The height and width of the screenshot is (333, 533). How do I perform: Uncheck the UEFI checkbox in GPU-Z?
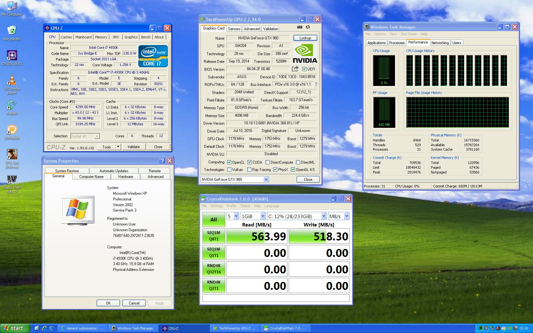tap(304, 69)
